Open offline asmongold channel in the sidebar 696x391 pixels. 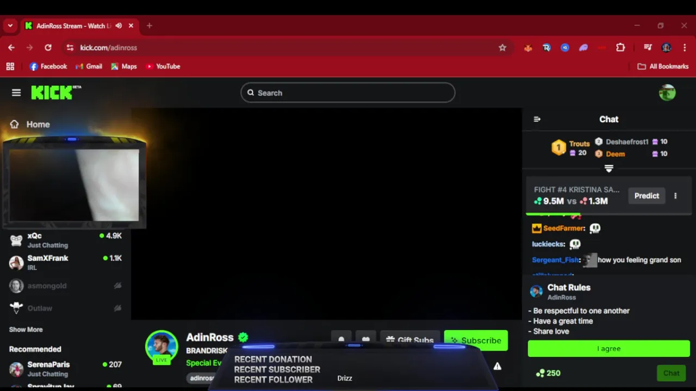65,286
